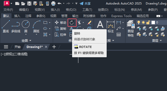Click the Layer Lock icon with teal padlock
Image resolution: width=167 pixels, height=91 pixels.
pos(157,28)
